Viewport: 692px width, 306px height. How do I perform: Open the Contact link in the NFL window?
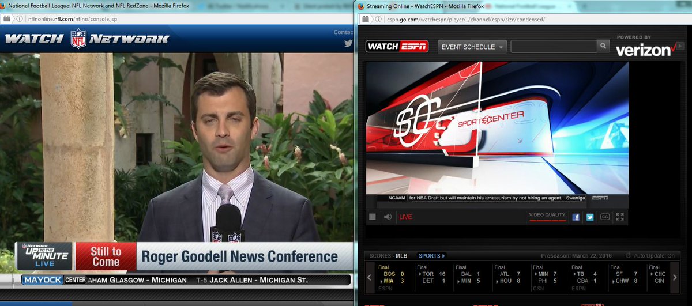pyautogui.click(x=344, y=32)
